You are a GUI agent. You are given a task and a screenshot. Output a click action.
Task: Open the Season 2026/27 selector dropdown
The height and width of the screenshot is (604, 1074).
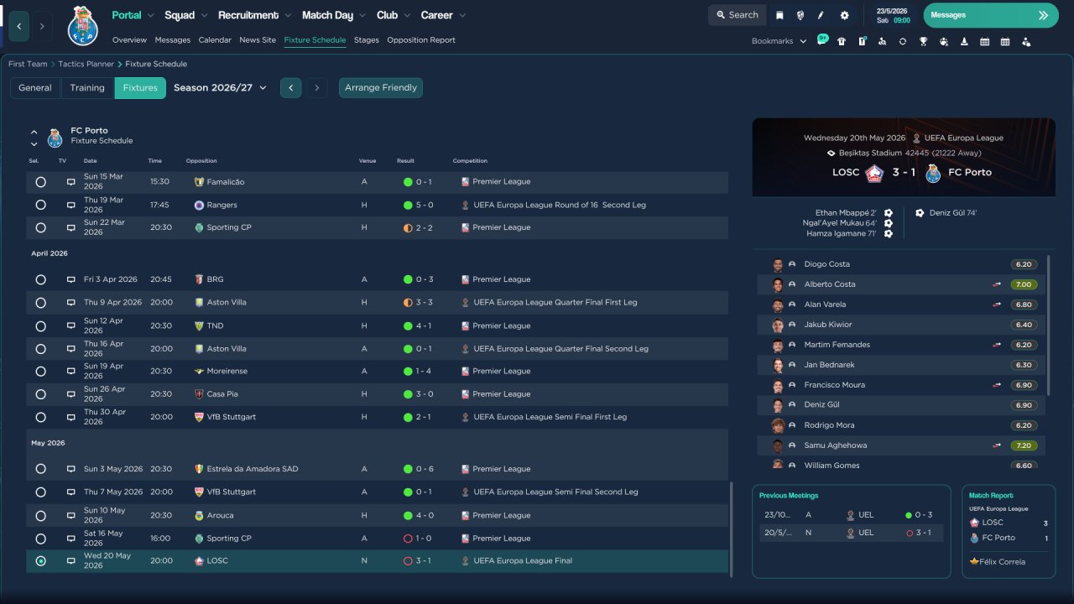coord(220,88)
